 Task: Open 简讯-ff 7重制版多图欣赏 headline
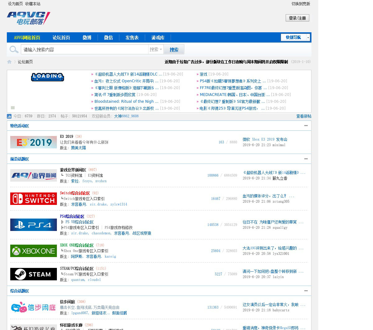115,95
